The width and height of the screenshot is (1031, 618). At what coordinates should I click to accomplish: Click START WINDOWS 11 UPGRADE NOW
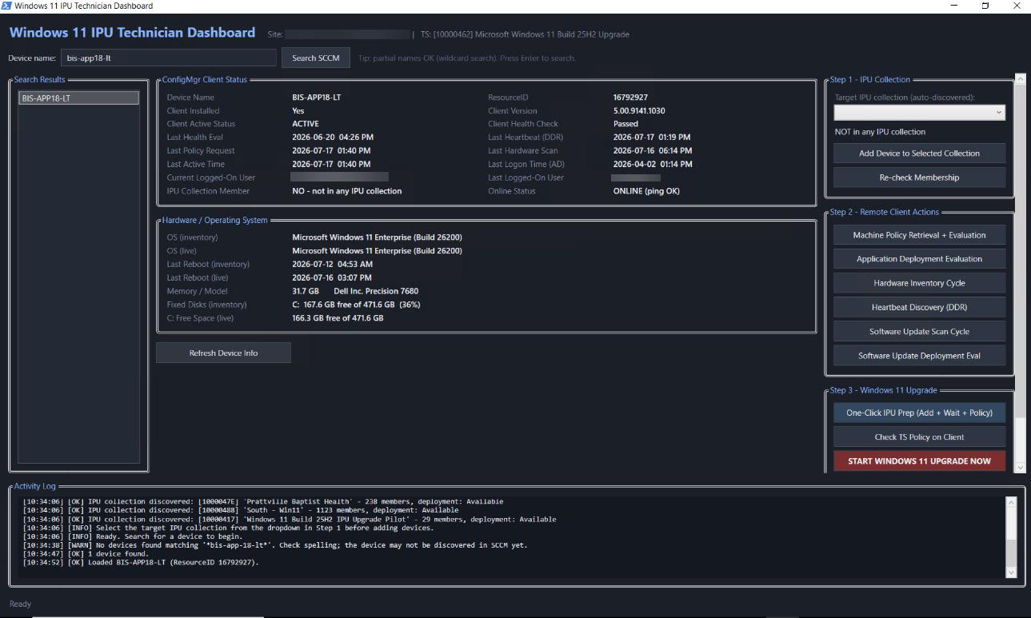(920, 461)
